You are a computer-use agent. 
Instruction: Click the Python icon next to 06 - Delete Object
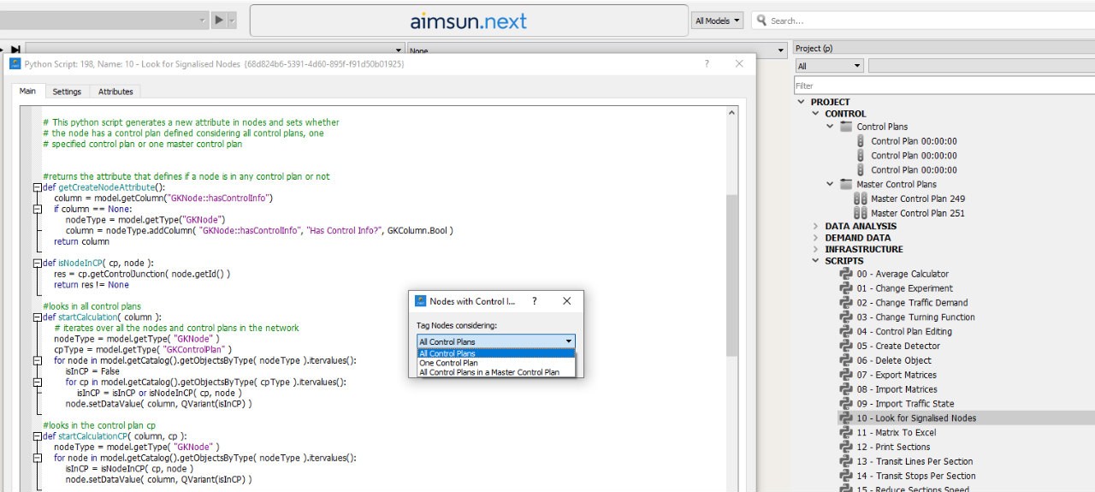coord(847,360)
